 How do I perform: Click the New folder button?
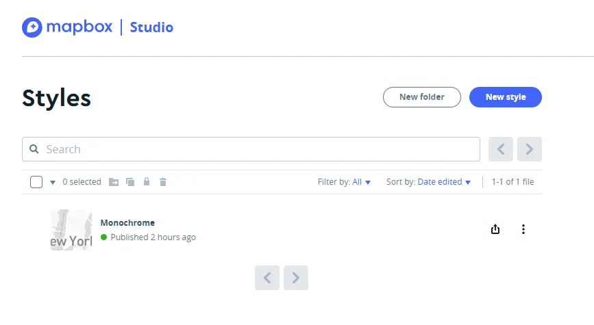[x=421, y=97]
